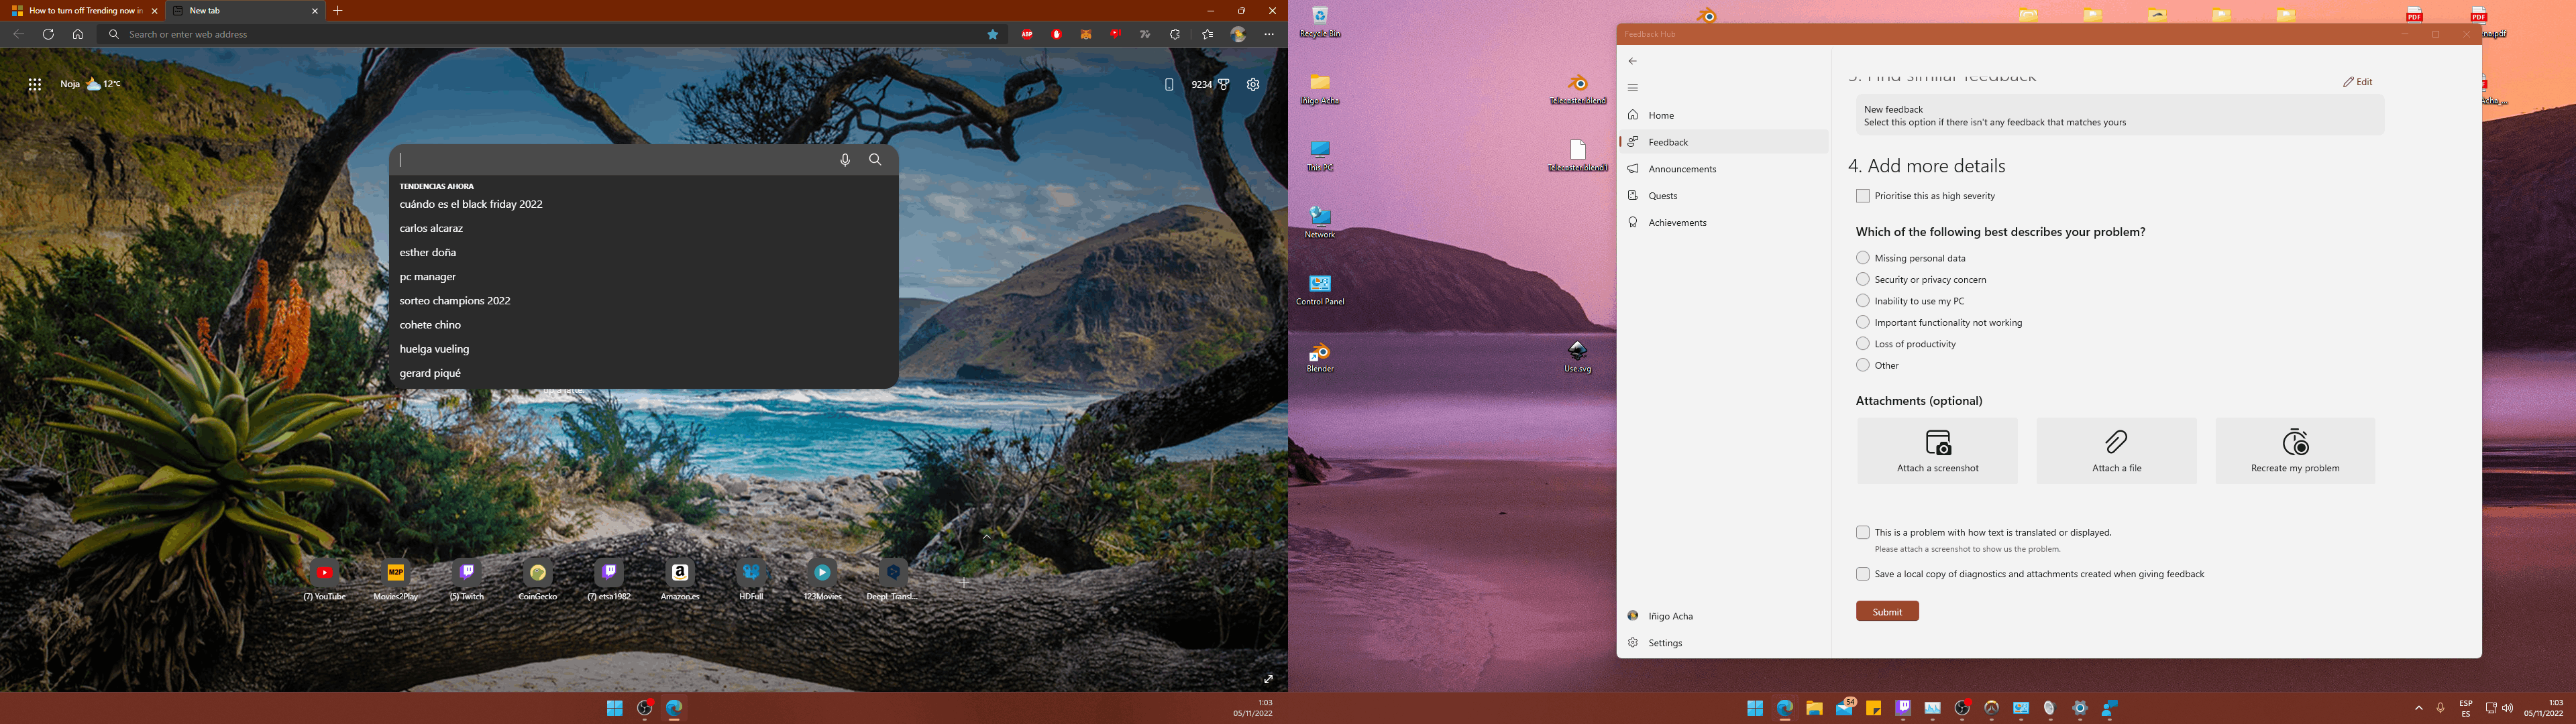Collapse quick links with chevron arrow
Image resolution: width=2576 pixels, height=724 pixels.
point(987,537)
